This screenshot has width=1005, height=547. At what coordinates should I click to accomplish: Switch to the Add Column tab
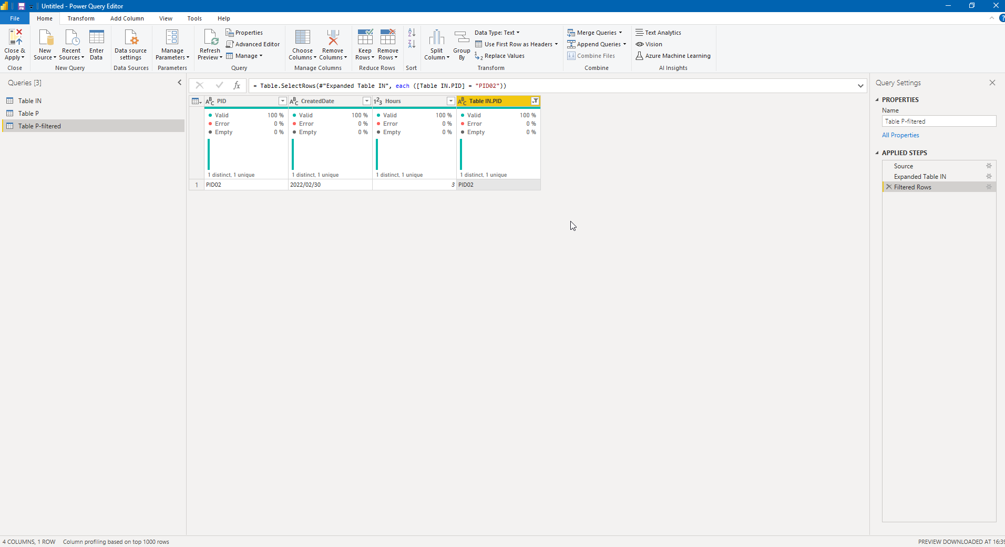127,18
